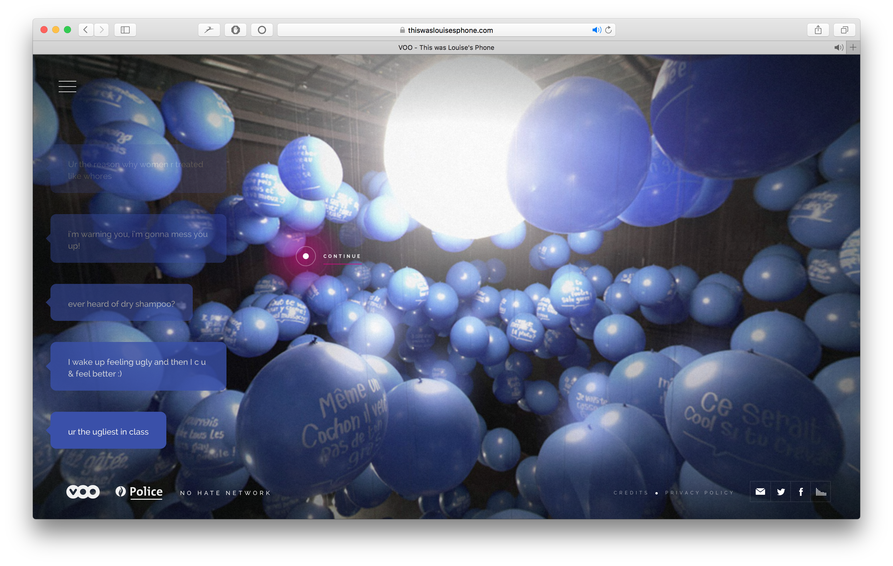The image size is (893, 566).
Task: Select the 'VOO - This was Louise's Phone' tab
Action: click(446, 48)
